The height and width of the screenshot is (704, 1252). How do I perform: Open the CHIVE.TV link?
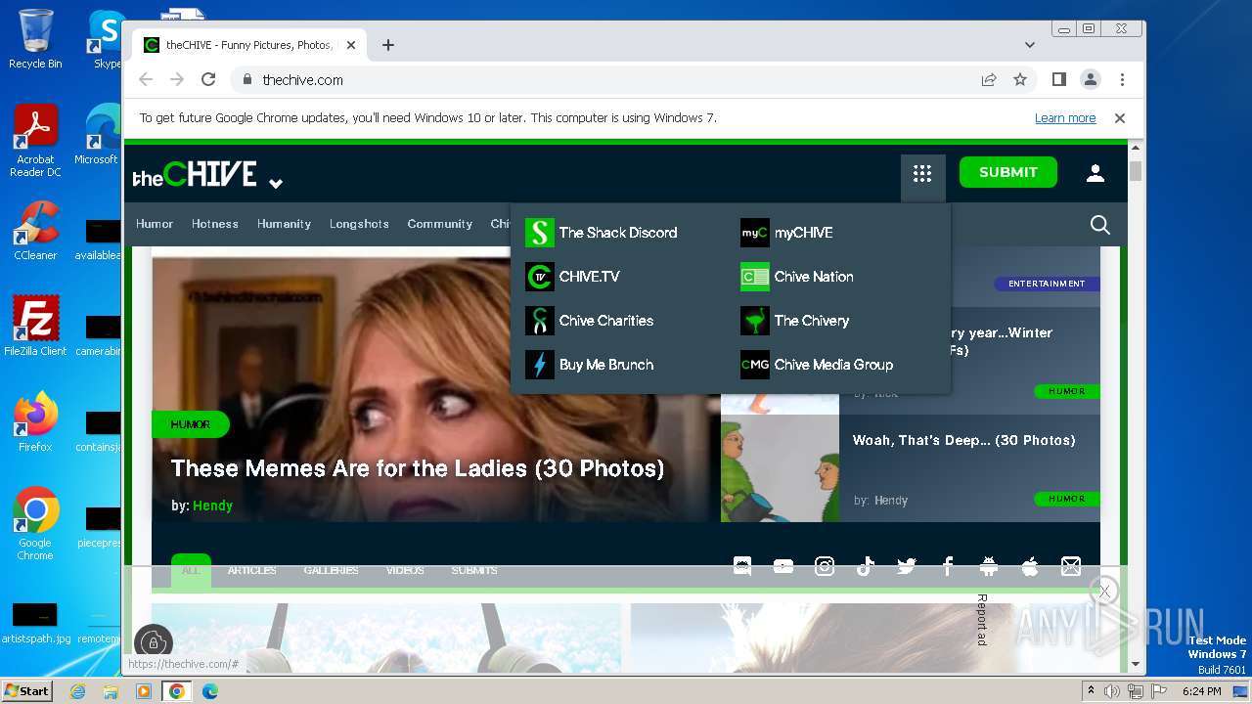point(590,277)
